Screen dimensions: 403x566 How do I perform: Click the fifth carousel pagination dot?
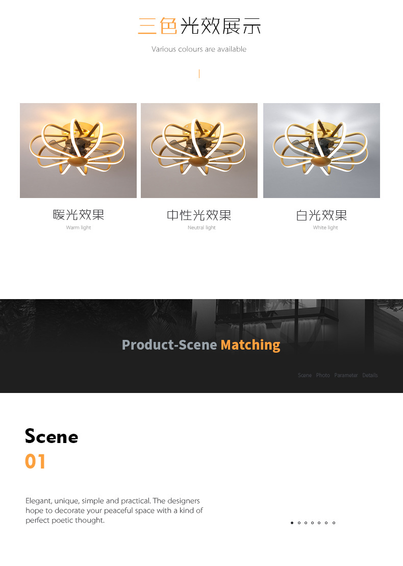coord(319,523)
